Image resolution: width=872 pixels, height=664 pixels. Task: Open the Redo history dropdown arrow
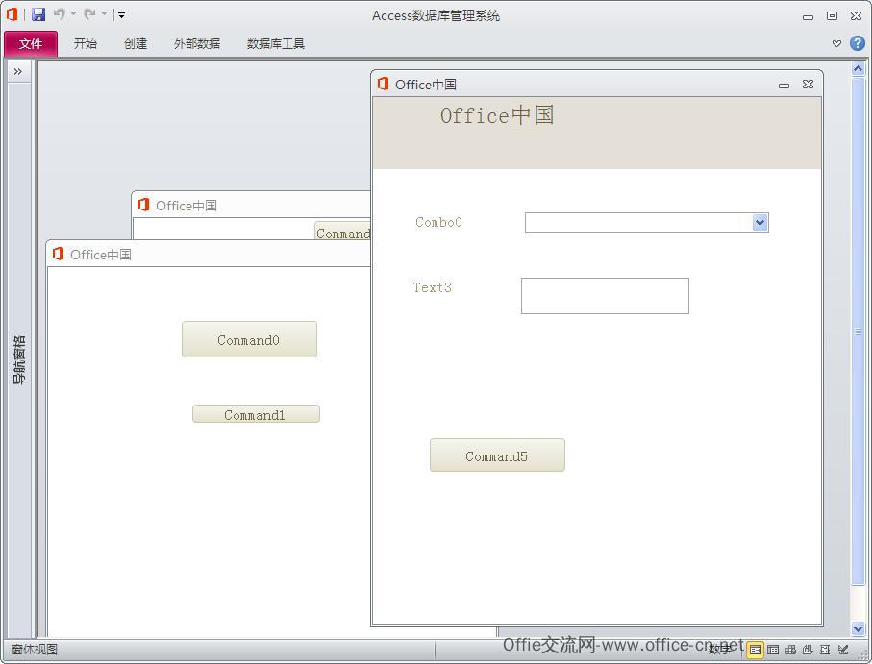coord(104,15)
